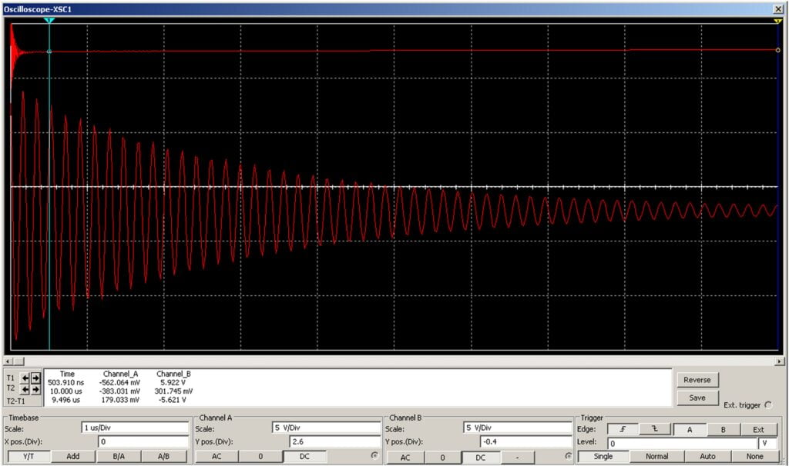This screenshot has width=789, height=466.
Task: Select falling edge trigger icon
Action: pyautogui.click(x=656, y=429)
